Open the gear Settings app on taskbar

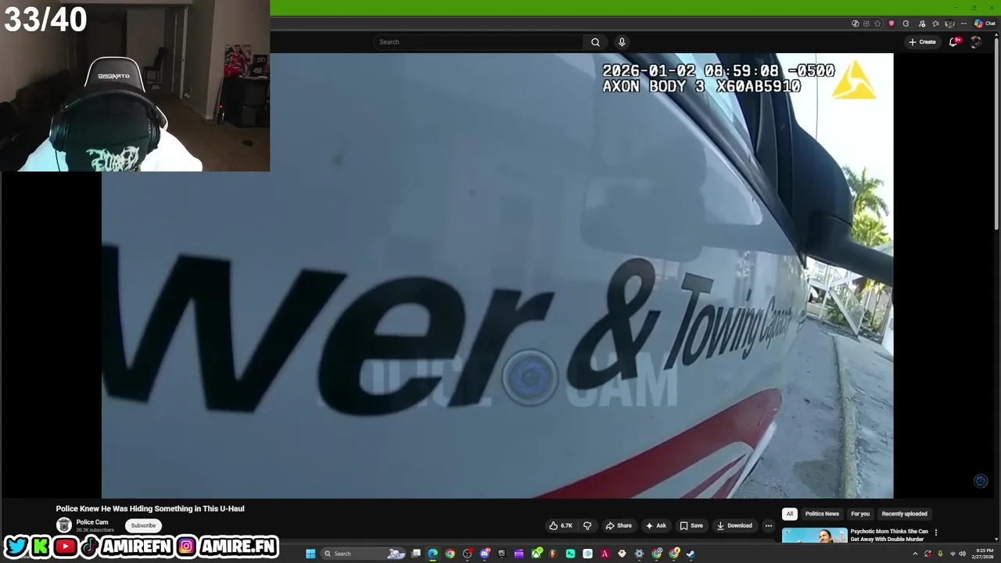tap(639, 554)
